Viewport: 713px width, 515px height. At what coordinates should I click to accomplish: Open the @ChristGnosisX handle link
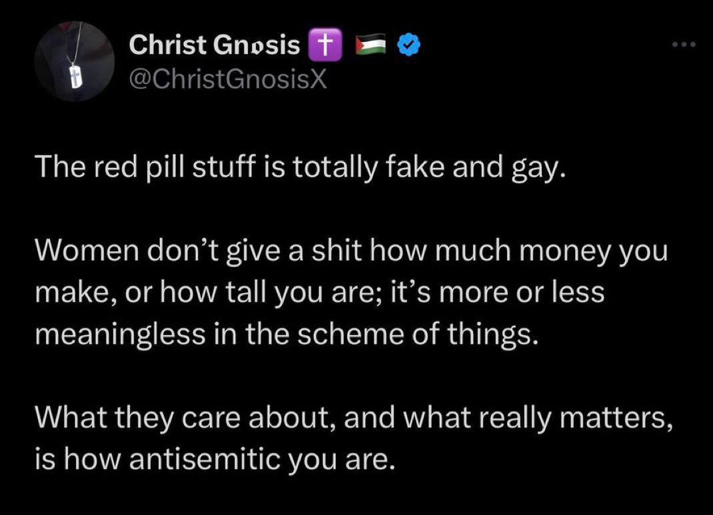(228, 79)
